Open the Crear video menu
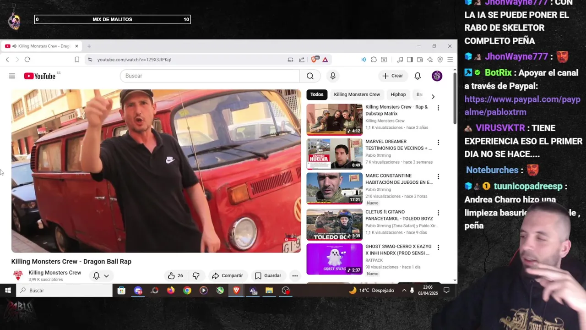Screen dimensions: 586x330 point(393,76)
